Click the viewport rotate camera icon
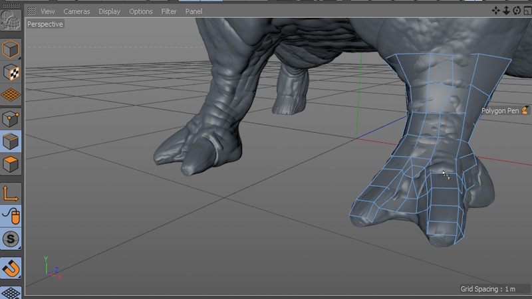 [x=516, y=11]
